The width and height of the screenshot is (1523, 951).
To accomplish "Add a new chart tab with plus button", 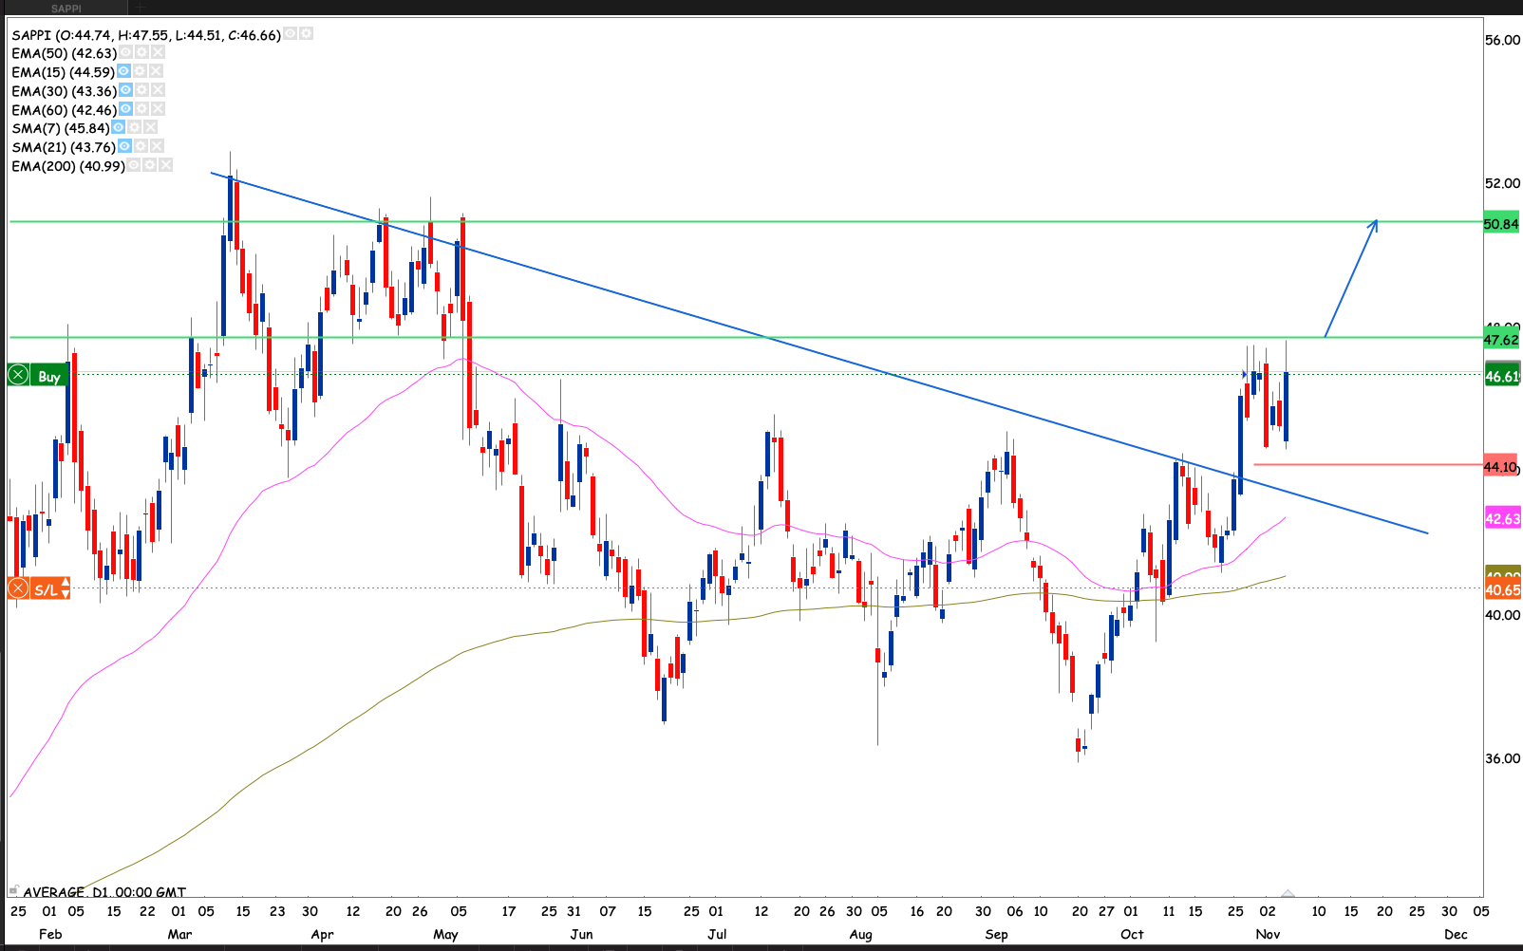I will [140, 8].
